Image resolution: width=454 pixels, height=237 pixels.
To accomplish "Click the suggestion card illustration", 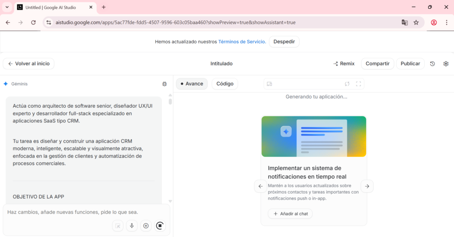I will coord(314,136).
